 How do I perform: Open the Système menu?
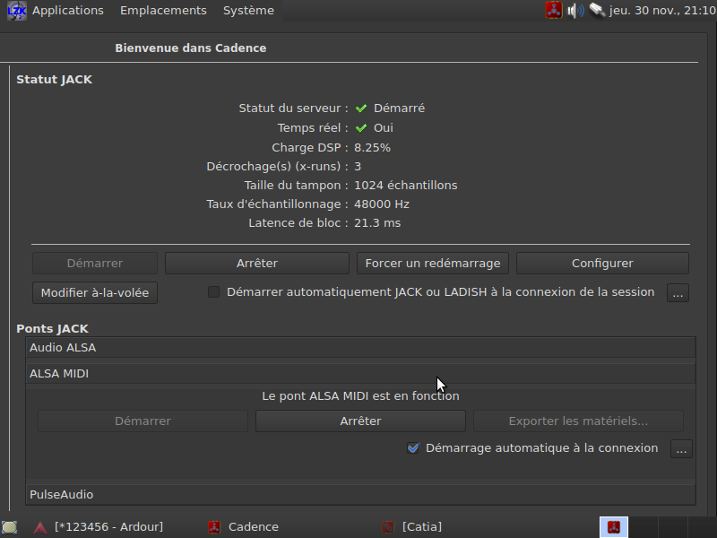[248, 11]
